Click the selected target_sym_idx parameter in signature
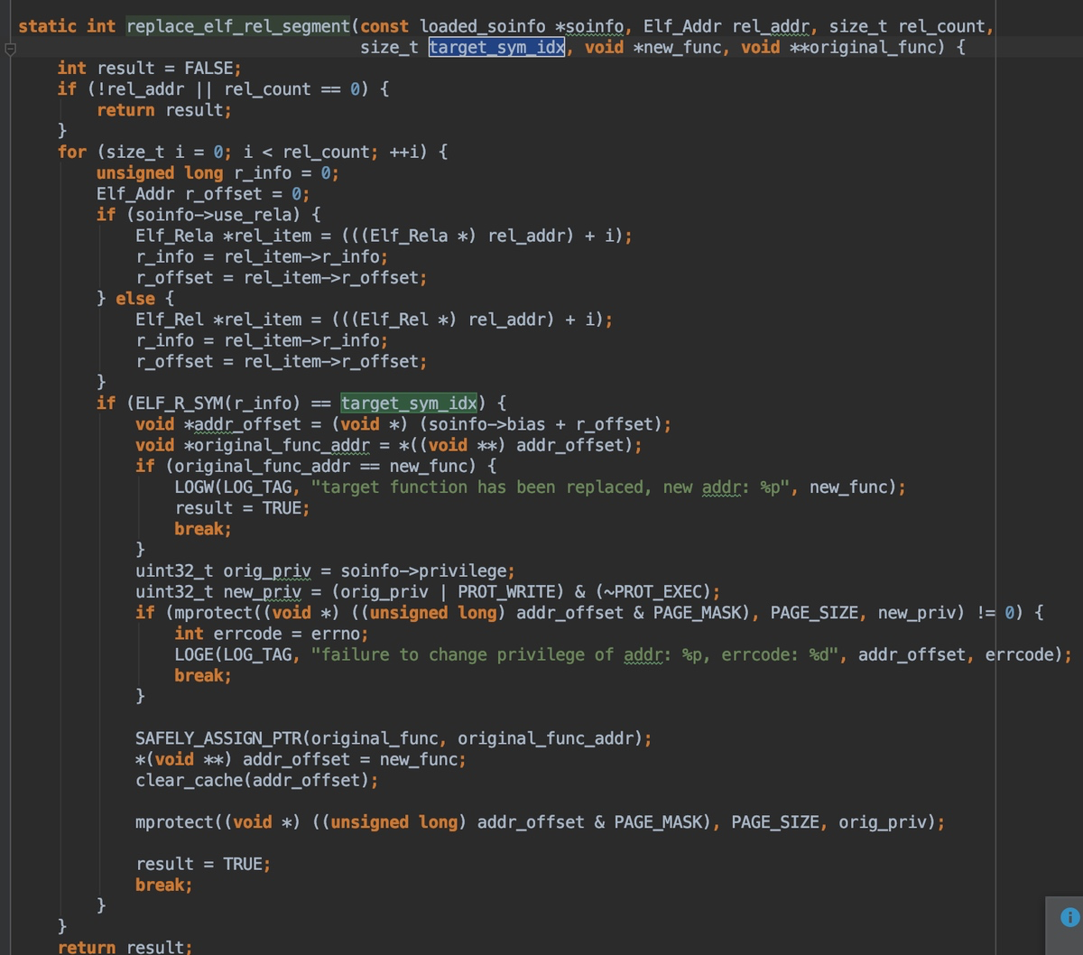 [x=497, y=47]
